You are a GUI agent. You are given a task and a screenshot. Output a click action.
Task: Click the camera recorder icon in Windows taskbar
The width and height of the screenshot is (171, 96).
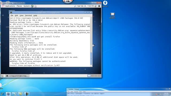pyautogui.click(x=27, y=94)
